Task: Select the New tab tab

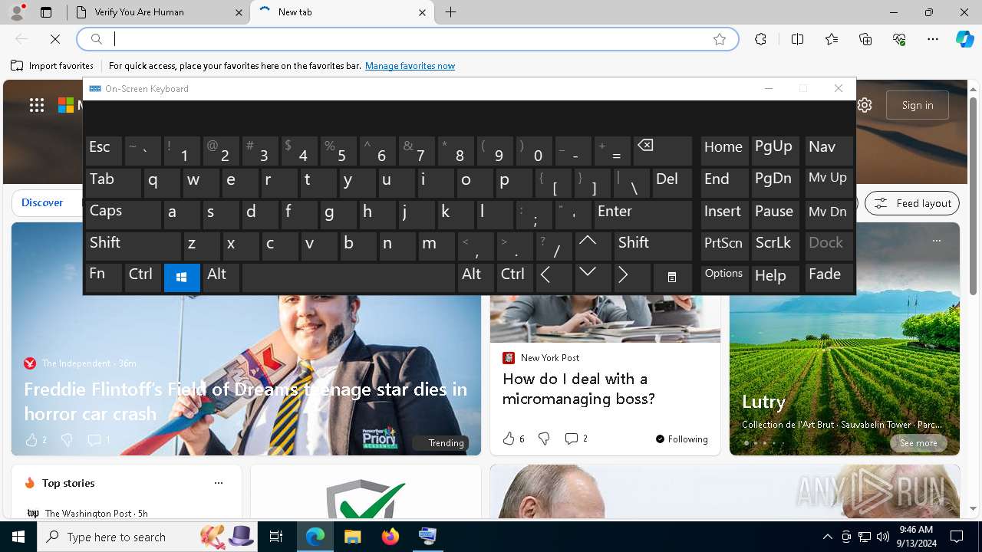Action: pos(342,12)
